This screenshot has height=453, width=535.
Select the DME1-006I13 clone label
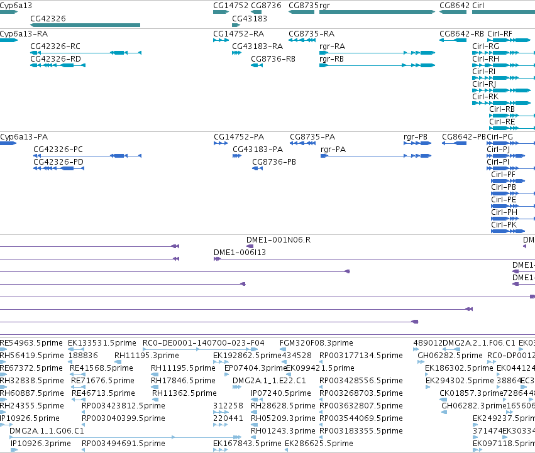[x=240, y=253]
